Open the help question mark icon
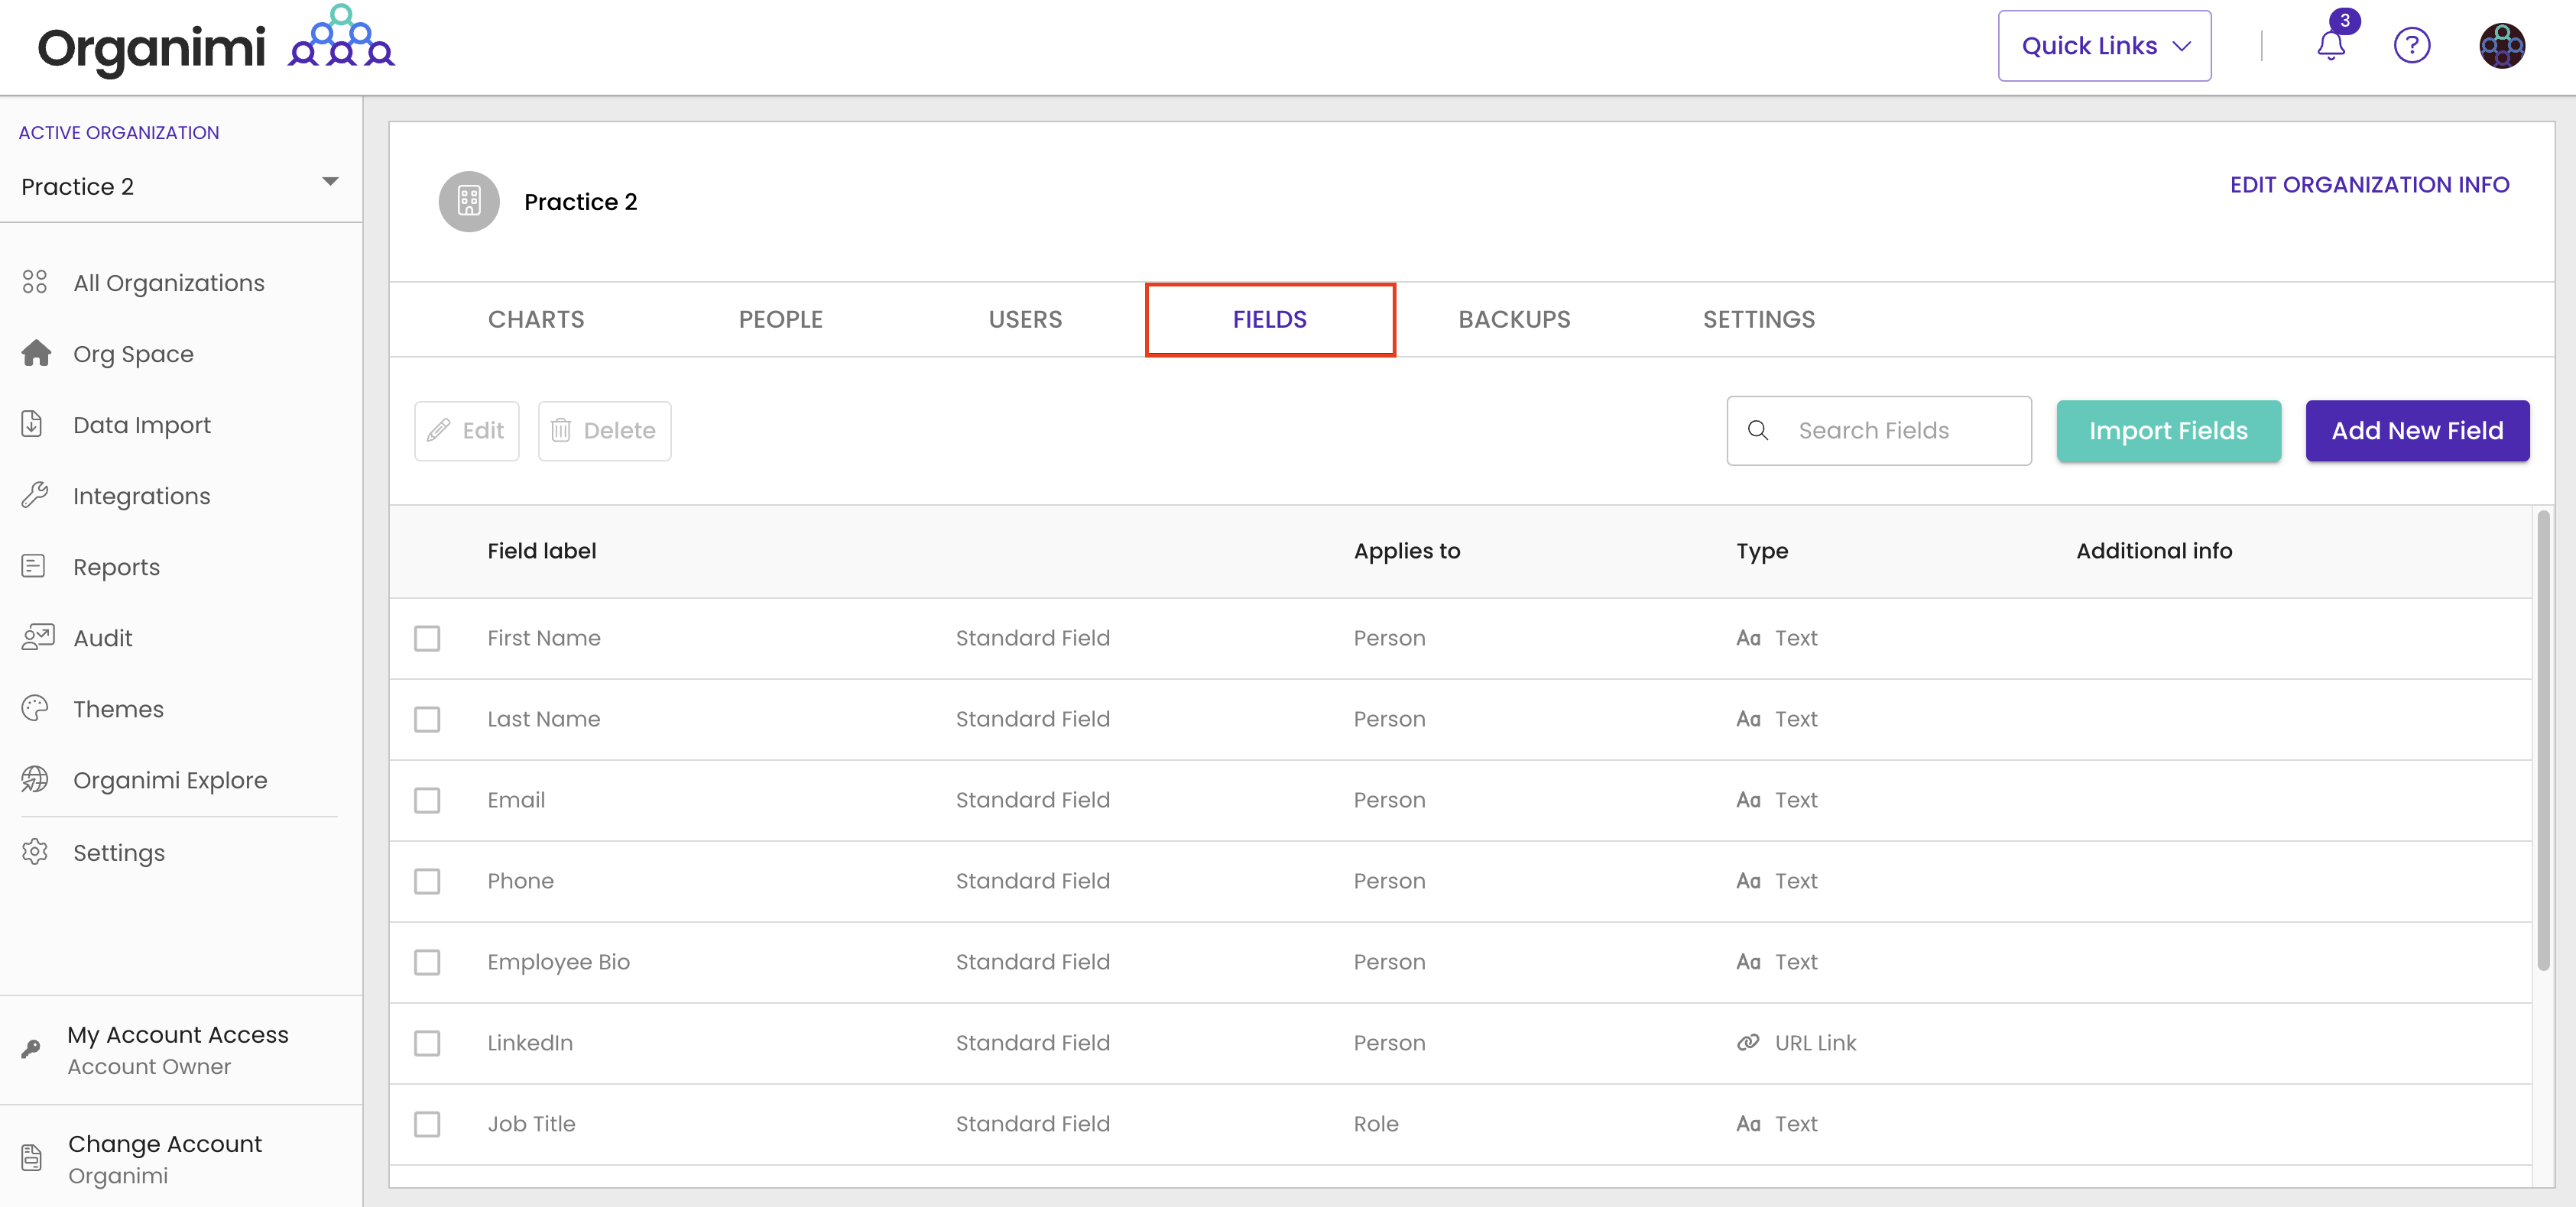This screenshot has width=2576, height=1207. tap(2411, 46)
